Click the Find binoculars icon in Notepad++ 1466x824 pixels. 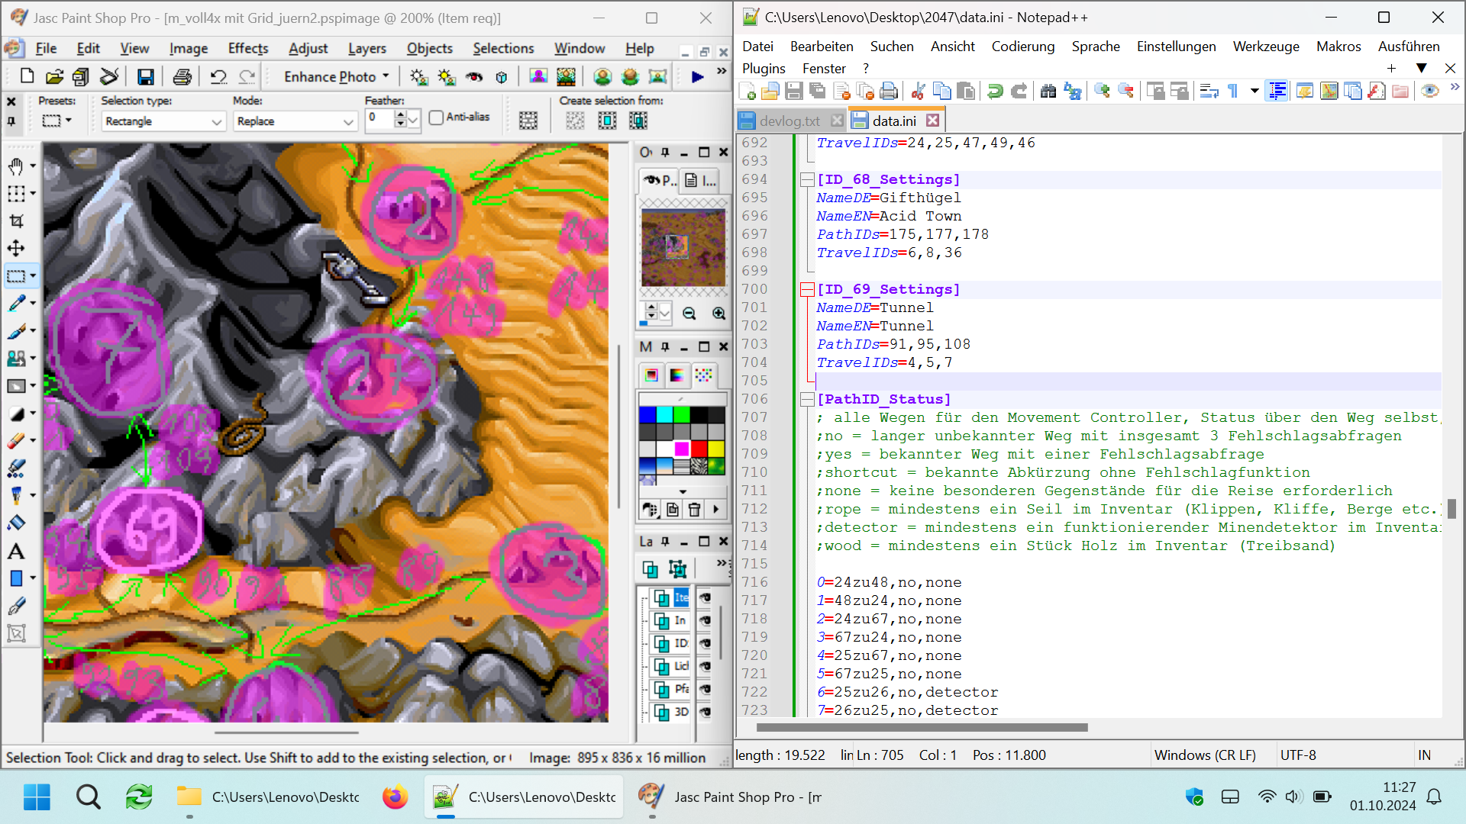(x=1048, y=92)
